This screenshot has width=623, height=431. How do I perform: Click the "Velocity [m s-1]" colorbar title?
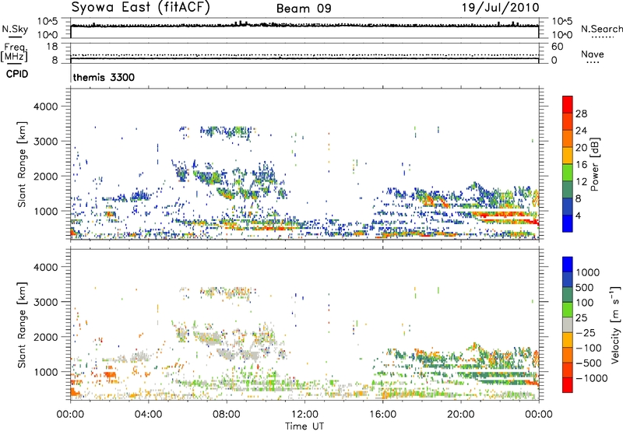point(615,324)
